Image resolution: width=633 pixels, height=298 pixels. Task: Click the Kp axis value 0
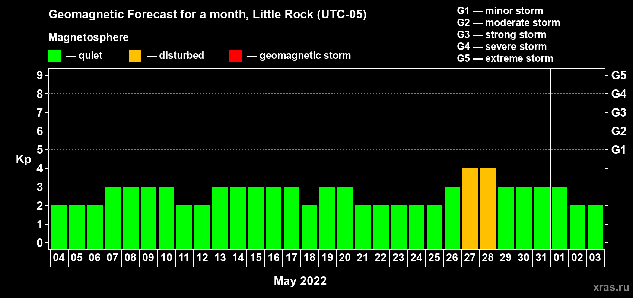click(x=40, y=243)
